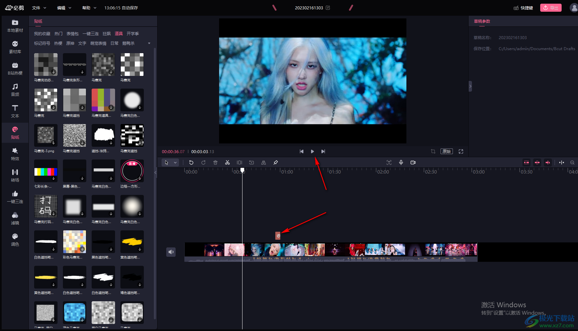Click the text recognition icon
The width and height of the screenshot is (578, 331).
pos(389,162)
